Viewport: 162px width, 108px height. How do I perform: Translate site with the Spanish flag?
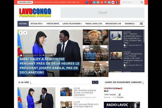click(x=121, y=88)
